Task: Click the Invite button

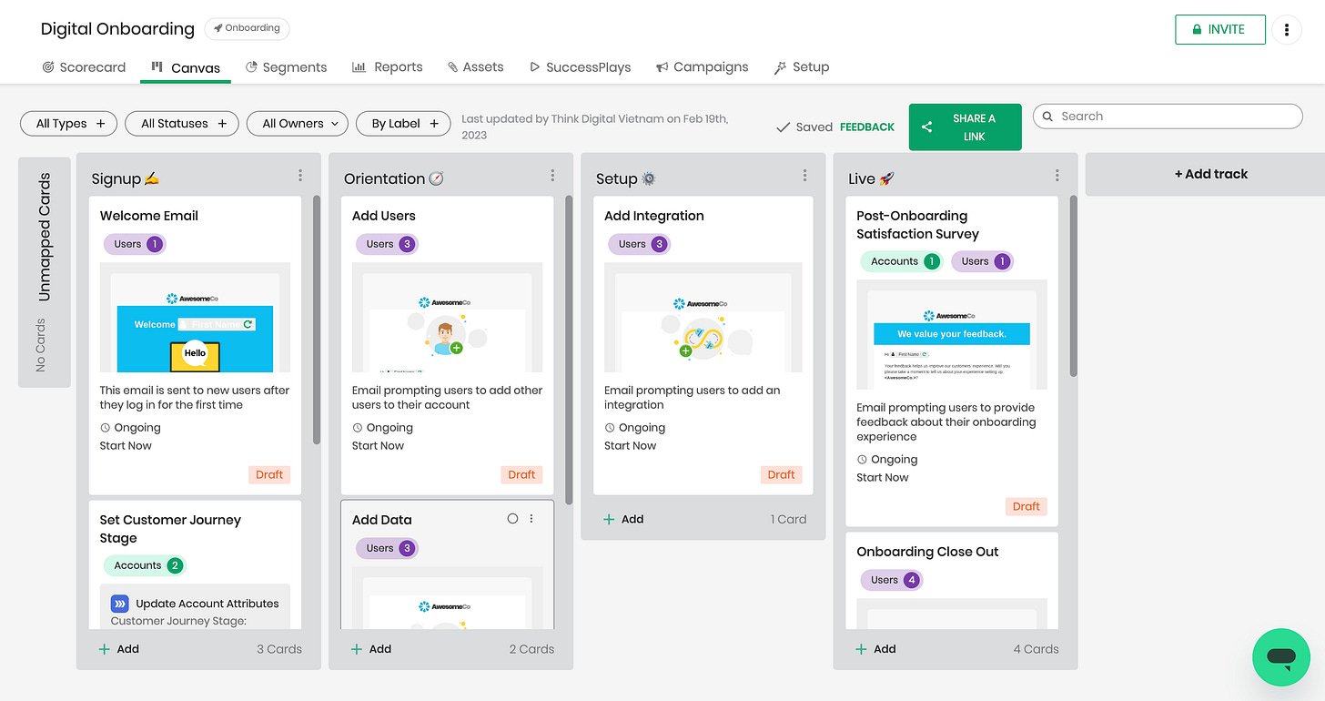Action: [x=1219, y=30]
